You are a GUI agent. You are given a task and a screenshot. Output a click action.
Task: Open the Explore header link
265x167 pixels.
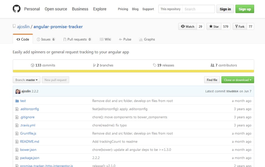pos(100,9)
